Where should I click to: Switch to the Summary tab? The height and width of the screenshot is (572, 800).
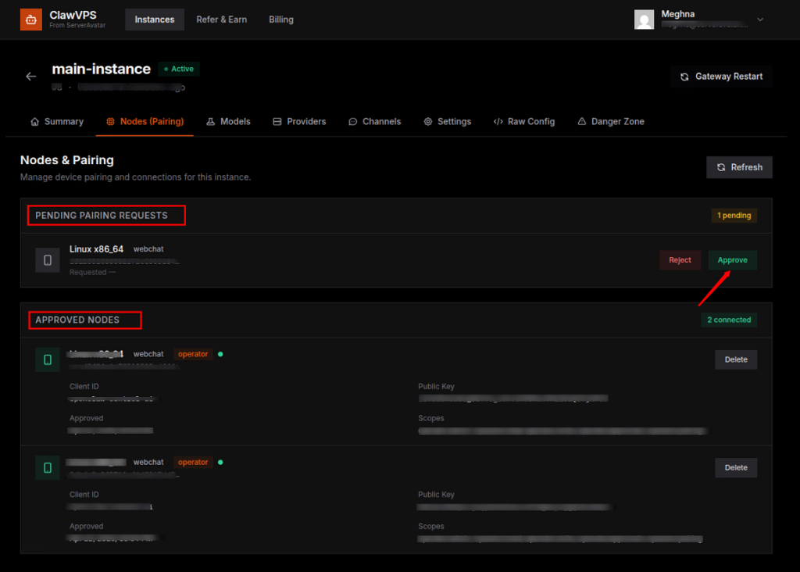coord(56,121)
